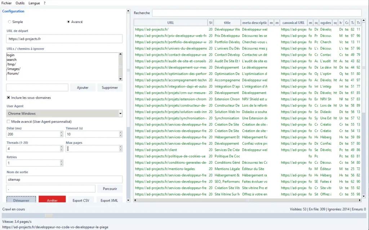
Task: Click the Max pages stepper arrows
Action: coord(120,149)
